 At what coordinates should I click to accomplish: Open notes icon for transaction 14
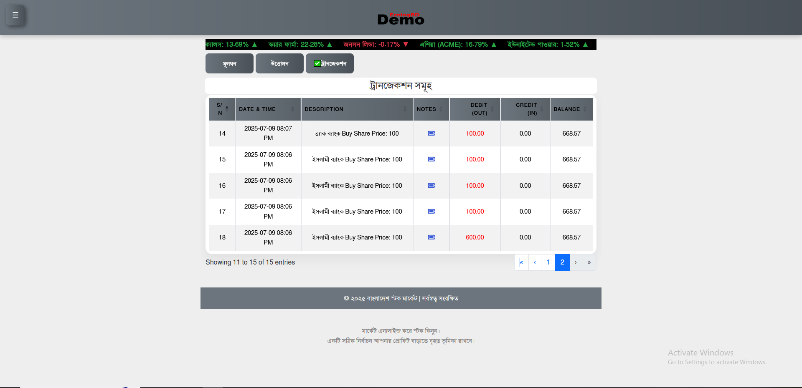[431, 134]
